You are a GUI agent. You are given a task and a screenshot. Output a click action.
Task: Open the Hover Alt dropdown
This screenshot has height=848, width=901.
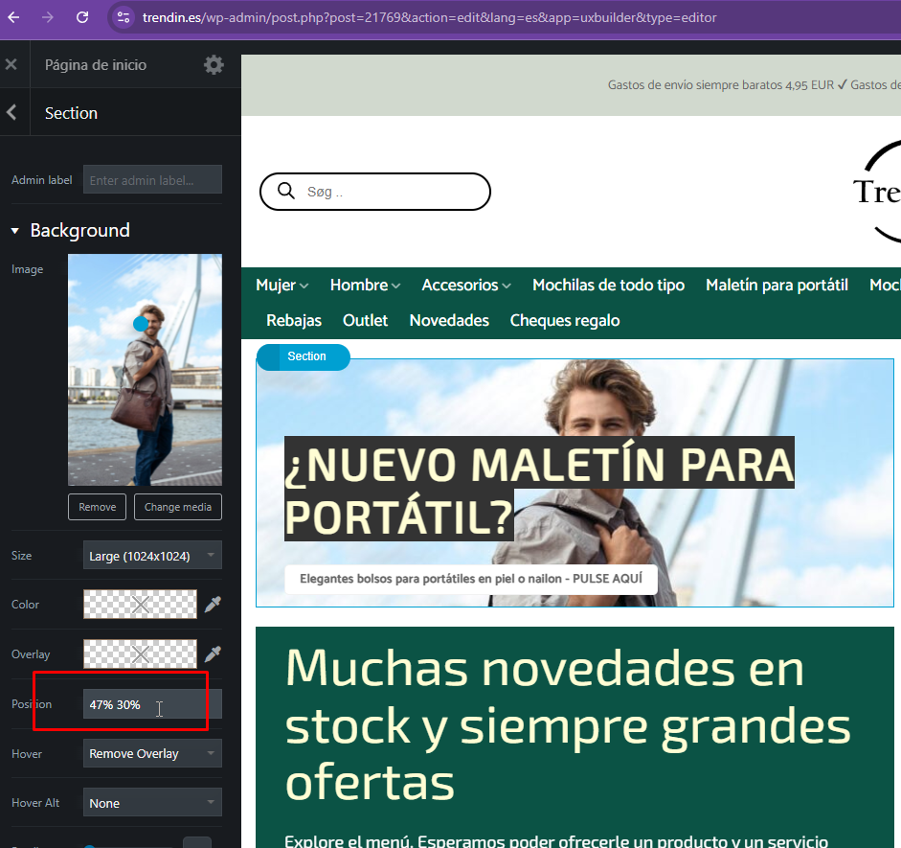(152, 803)
